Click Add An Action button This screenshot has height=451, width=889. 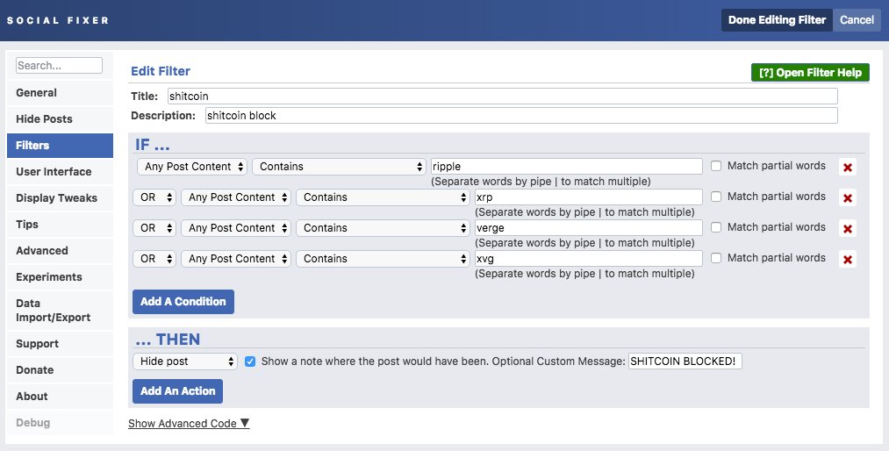(177, 391)
